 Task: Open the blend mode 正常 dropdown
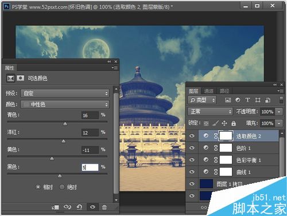point(210,111)
